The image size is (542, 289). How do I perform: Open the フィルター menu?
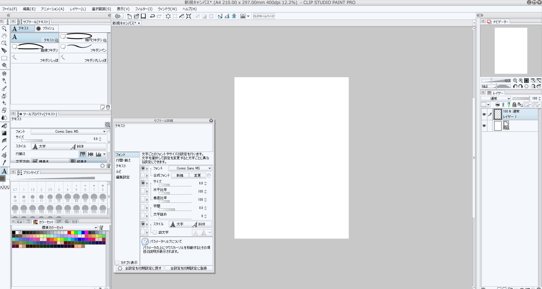144,9
